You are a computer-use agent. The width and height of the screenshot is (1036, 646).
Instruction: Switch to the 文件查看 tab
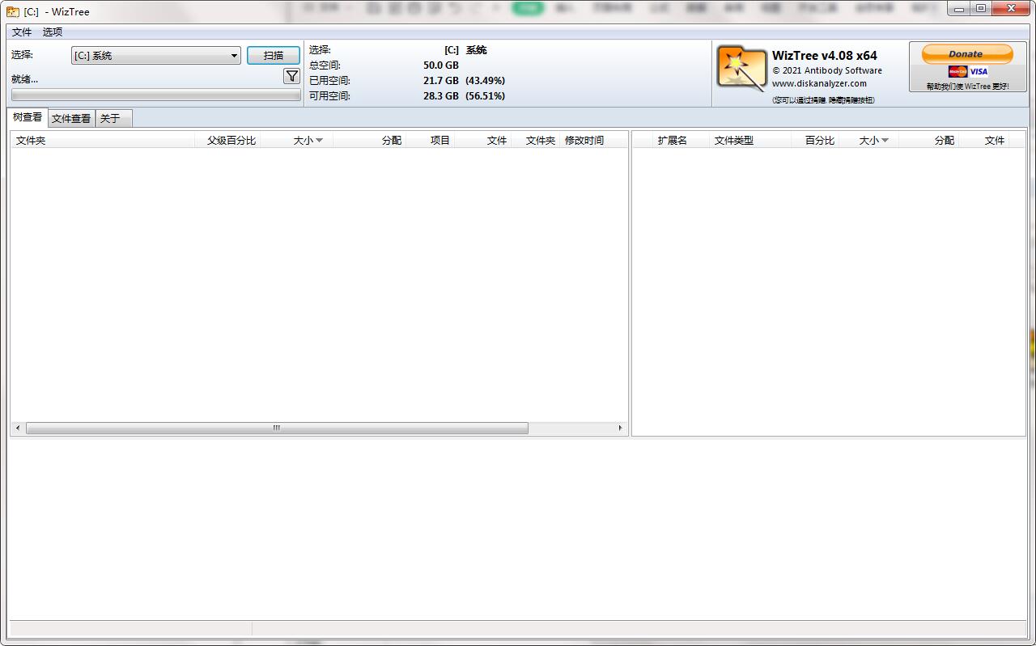[x=70, y=118]
